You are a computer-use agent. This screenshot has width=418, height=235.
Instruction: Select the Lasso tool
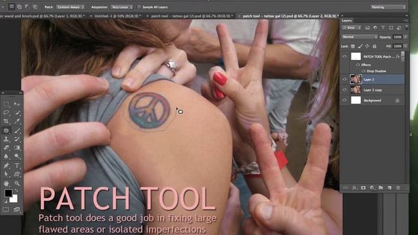point(6,112)
